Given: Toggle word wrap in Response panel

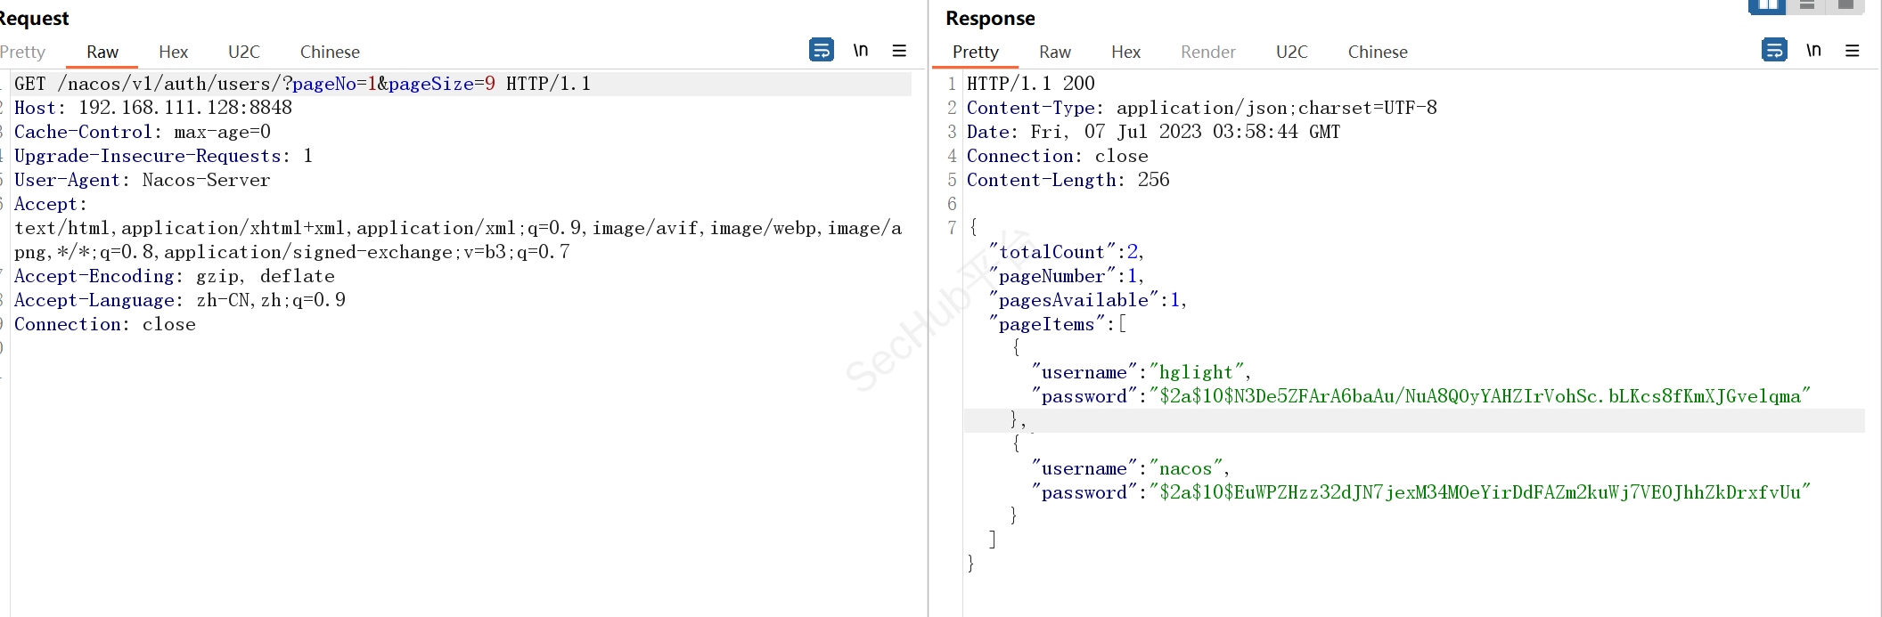Looking at the screenshot, I should pos(1773,50).
